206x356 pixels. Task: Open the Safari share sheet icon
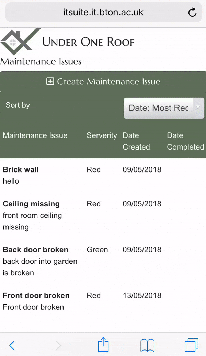coord(103,344)
